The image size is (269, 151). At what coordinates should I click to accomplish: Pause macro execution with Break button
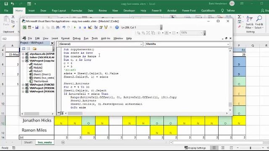(80, 27)
